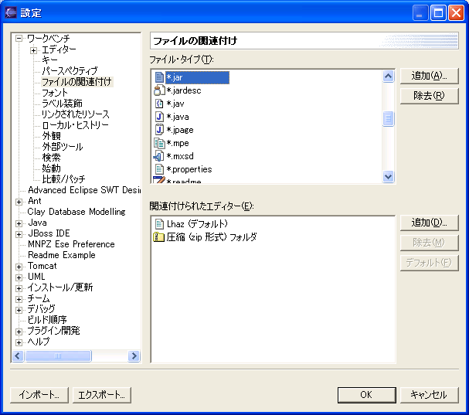This screenshot has width=469, height=415.
Task: Select 始動 in the tree
Action: tap(51, 168)
